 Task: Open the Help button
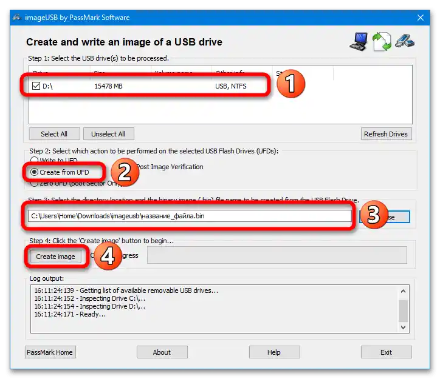[x=274, y=352]
